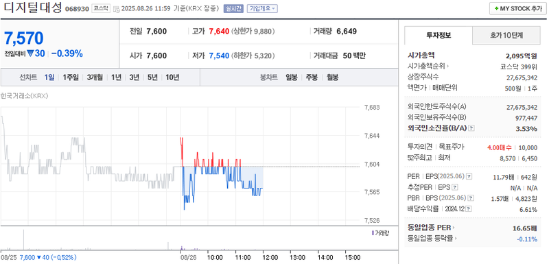This screenshot has height=264, width=549.
Task: Click the 08/25 7,600 ▼40 previous-day summary
Action: point(38,258)
